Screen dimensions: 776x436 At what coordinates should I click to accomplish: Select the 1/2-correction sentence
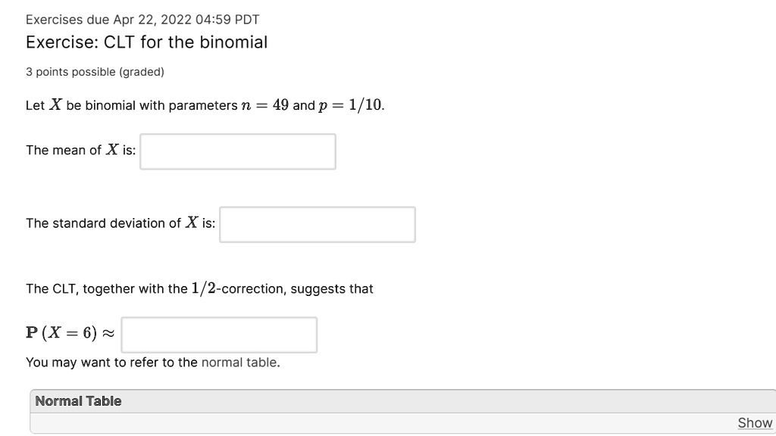pyautogui.click(x=199, y=288)
